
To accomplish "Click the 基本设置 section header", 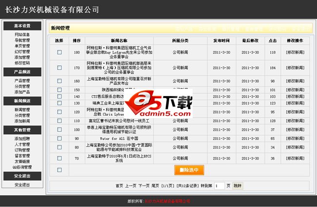I will click(x=22, y=26).
